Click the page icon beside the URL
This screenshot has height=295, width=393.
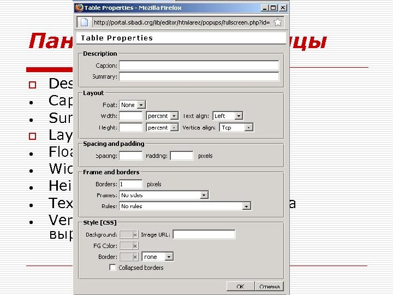(84, 22)
